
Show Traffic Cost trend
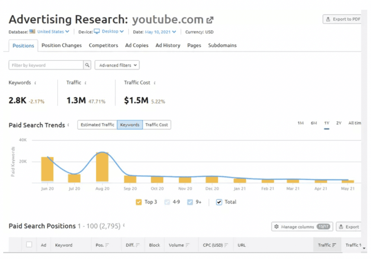point(157,125)
